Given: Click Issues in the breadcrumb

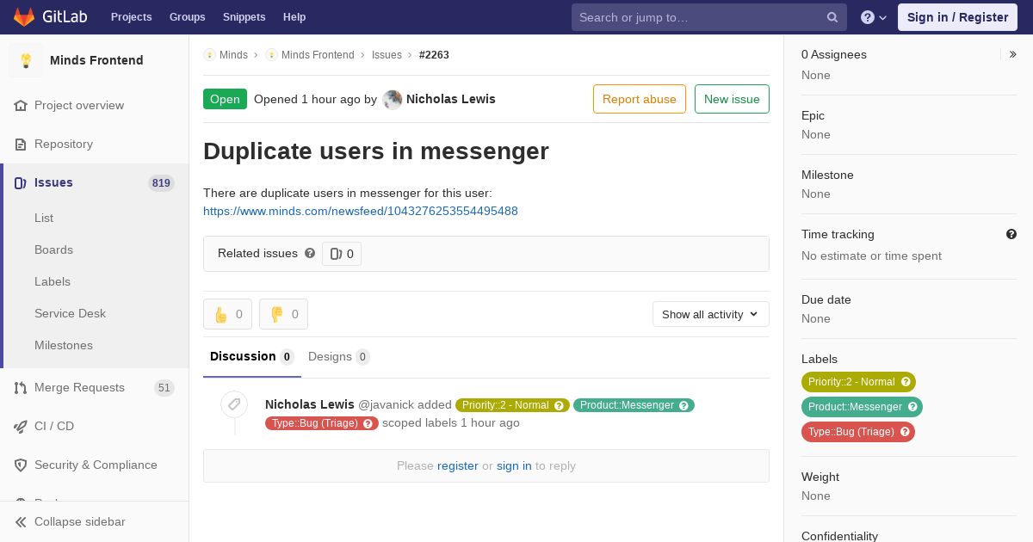Looking at the screenshot, I should click(x=387, y=55).
